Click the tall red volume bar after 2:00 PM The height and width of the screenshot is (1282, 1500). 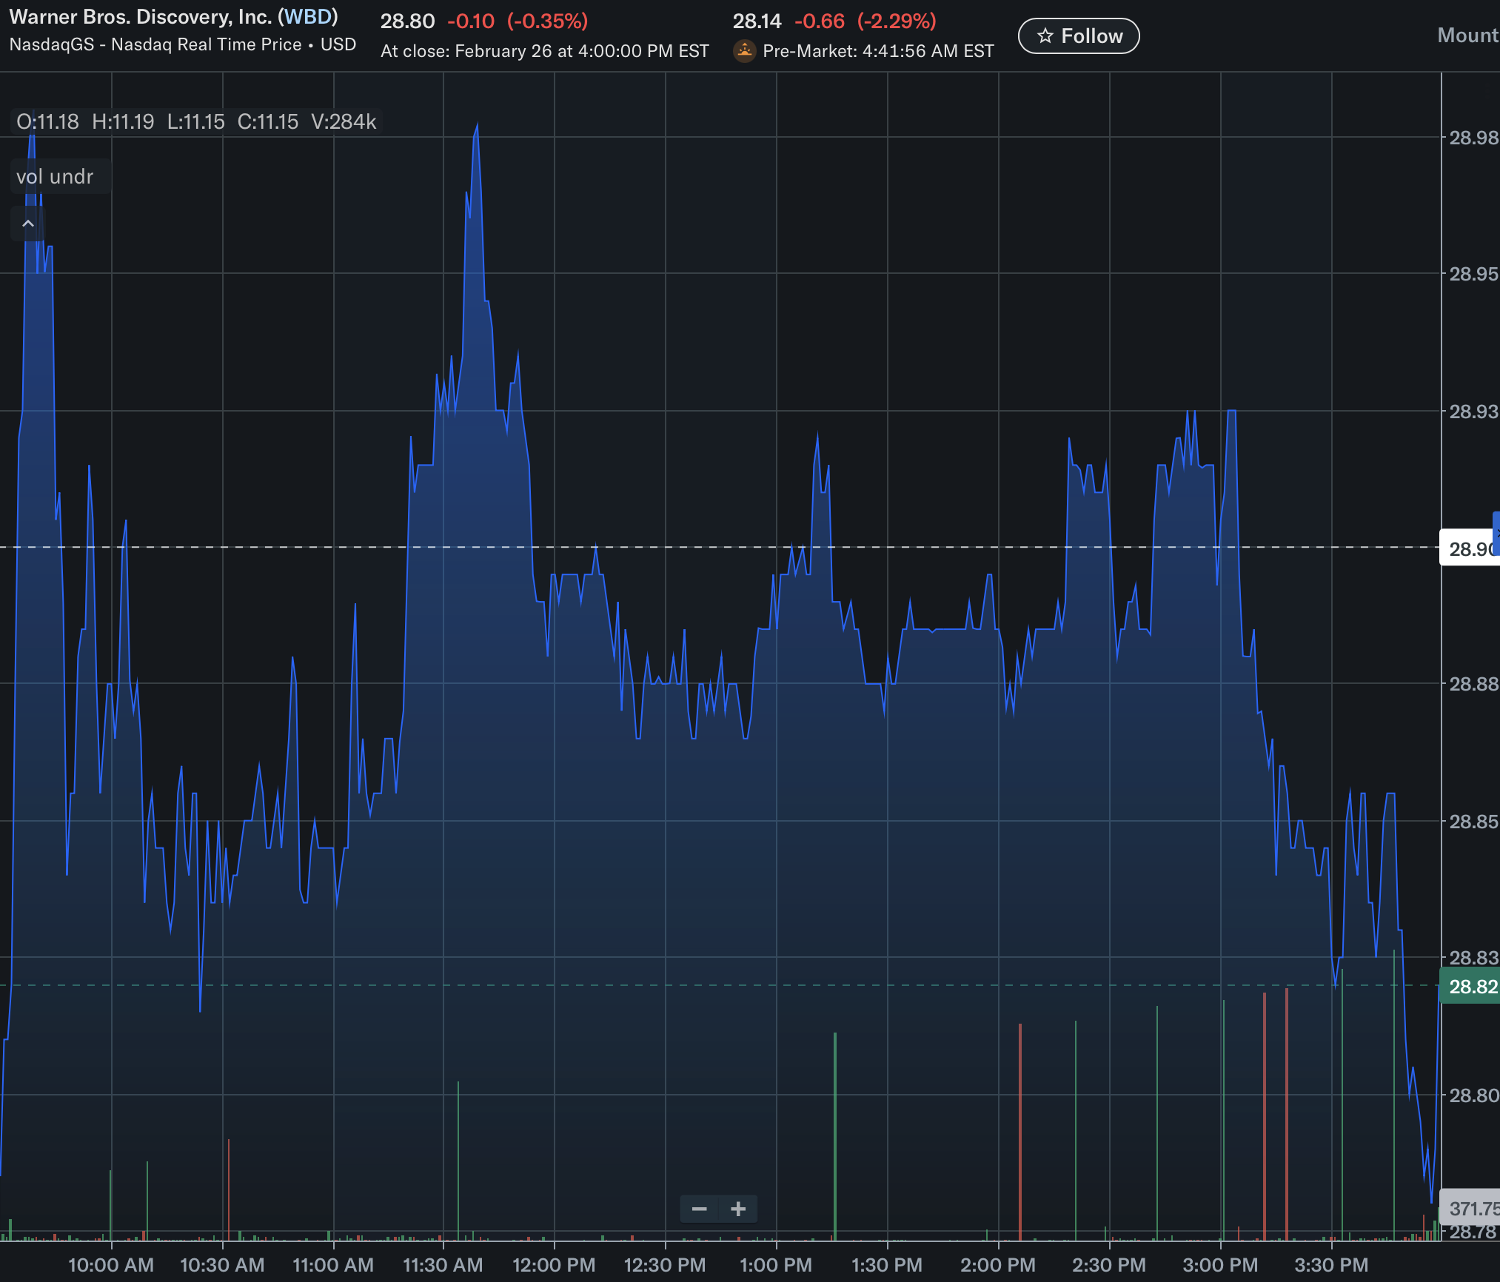(1020, 1132)
